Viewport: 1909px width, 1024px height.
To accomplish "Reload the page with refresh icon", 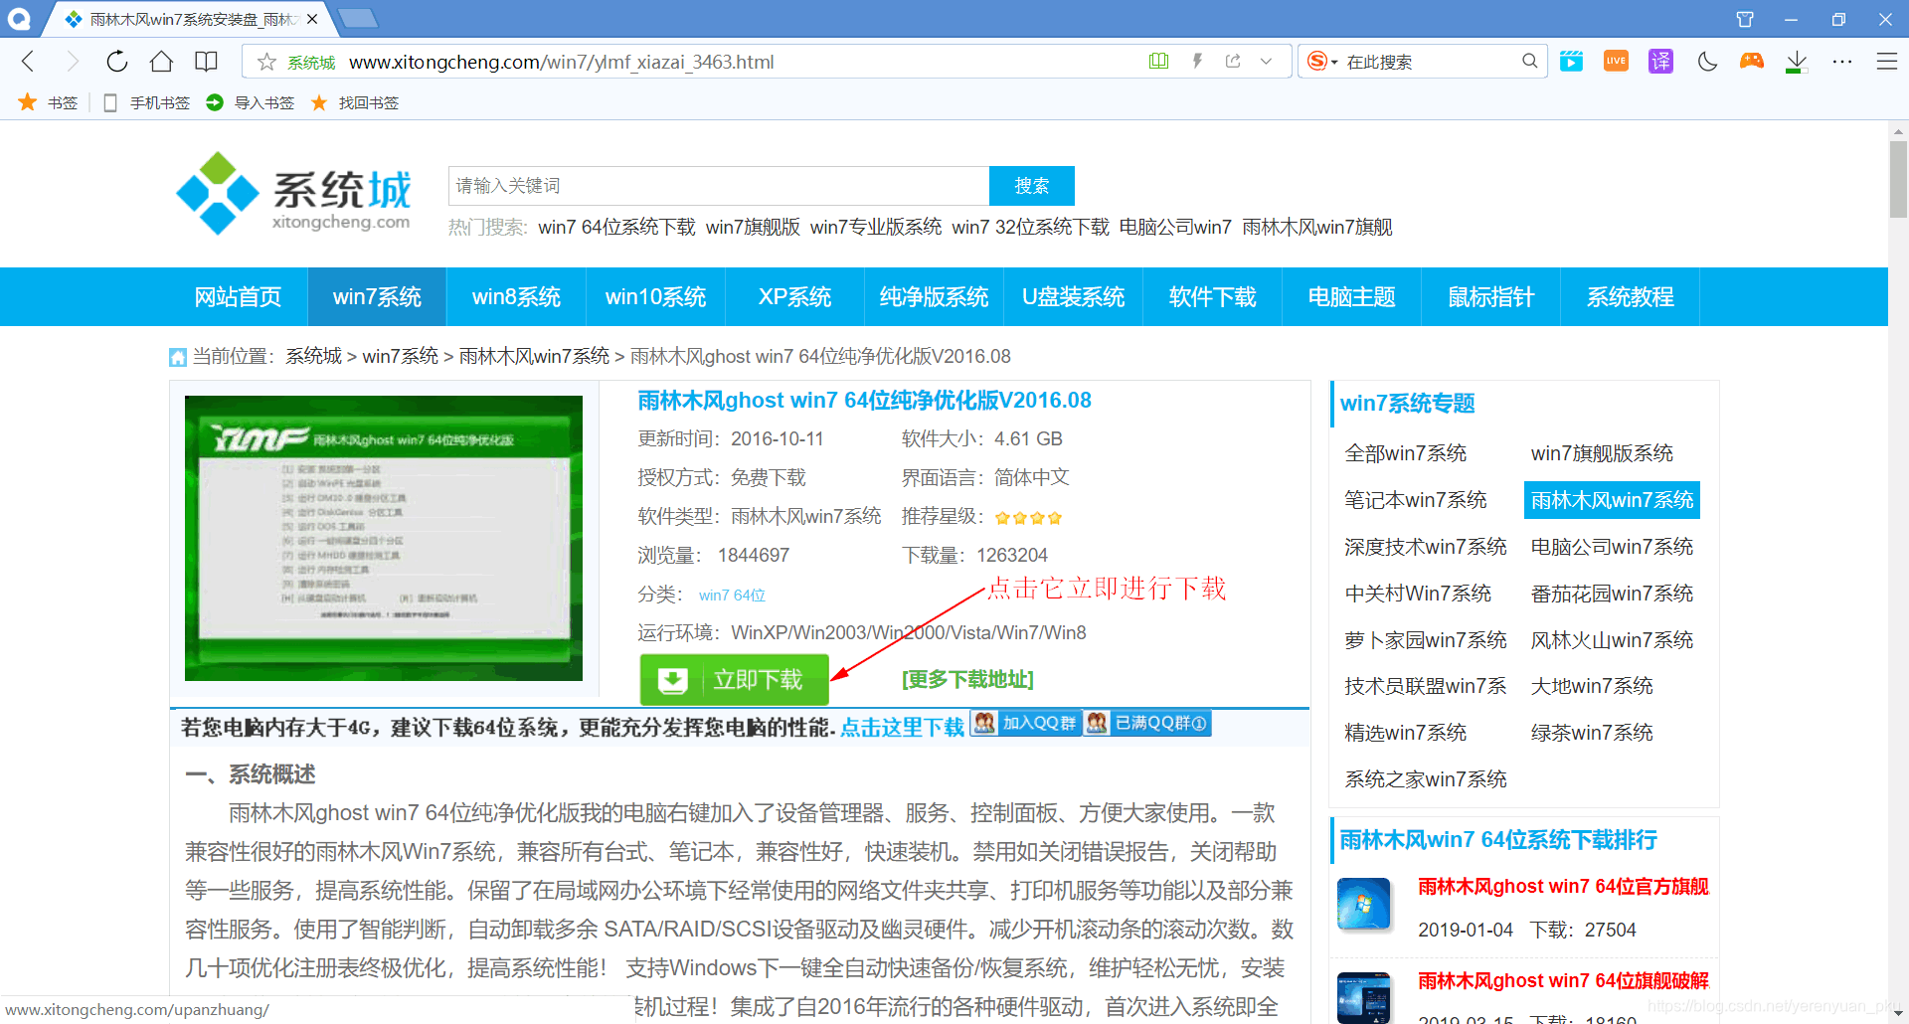I will coord(117,62).
